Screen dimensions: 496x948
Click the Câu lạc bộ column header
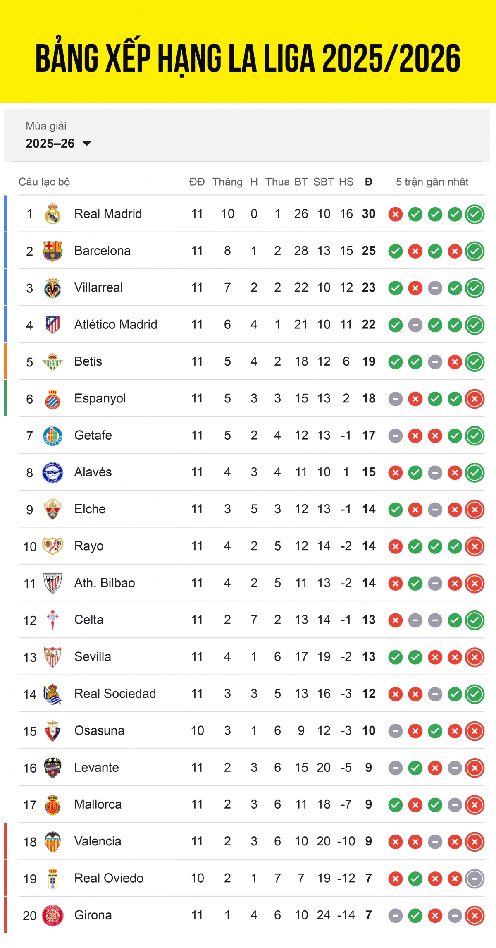pyautogui.click(x=43, y=181)
